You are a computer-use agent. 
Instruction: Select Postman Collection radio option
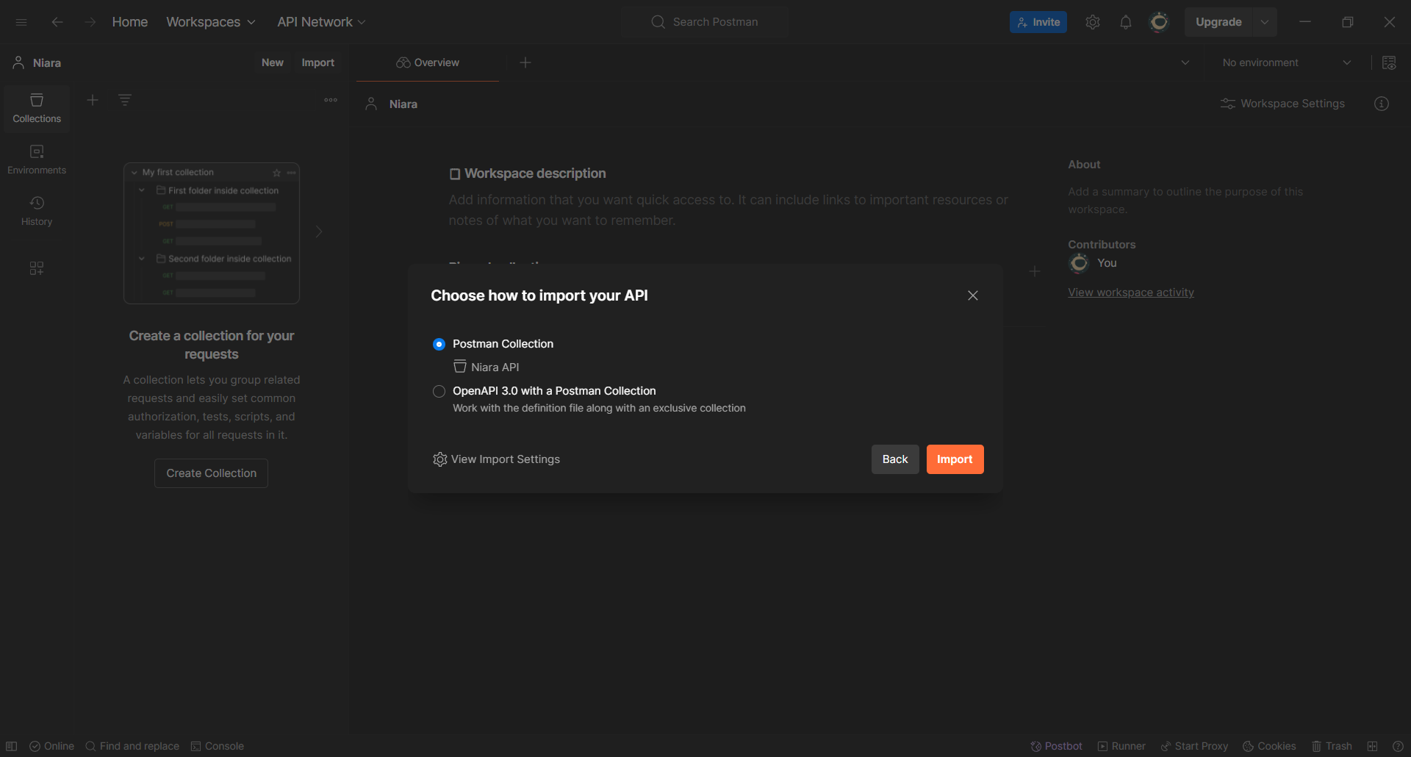[x=439, y=344]
